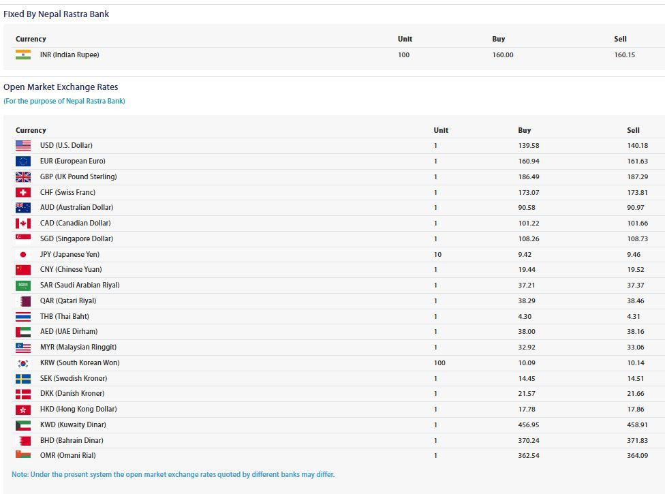Click the Bahrain Dinar sell rate 371.83
This screenshot has width=665, height=494.
tap(638, 441)
